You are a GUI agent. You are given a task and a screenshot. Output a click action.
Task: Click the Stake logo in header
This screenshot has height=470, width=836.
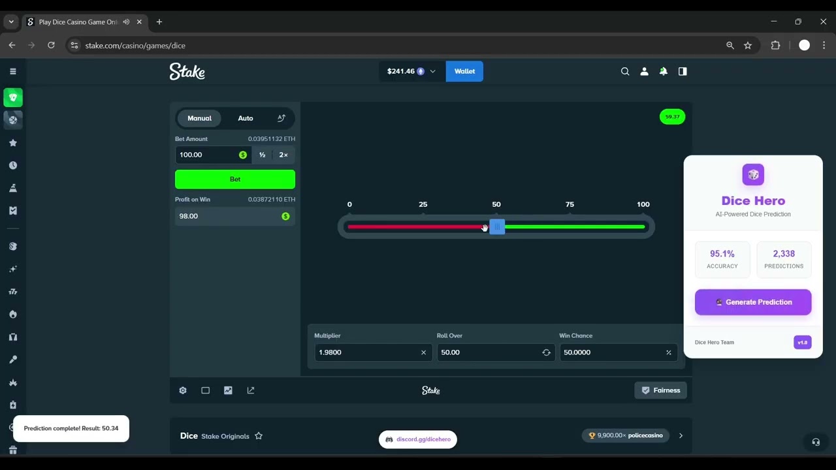(x=187, y=71)
